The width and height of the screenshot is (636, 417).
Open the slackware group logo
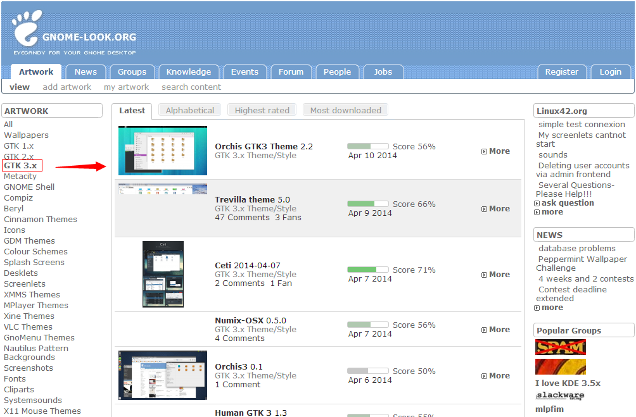560,395
